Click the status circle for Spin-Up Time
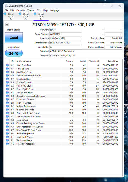This screenshot has width=128, height=182. click(x=7, y=69)
